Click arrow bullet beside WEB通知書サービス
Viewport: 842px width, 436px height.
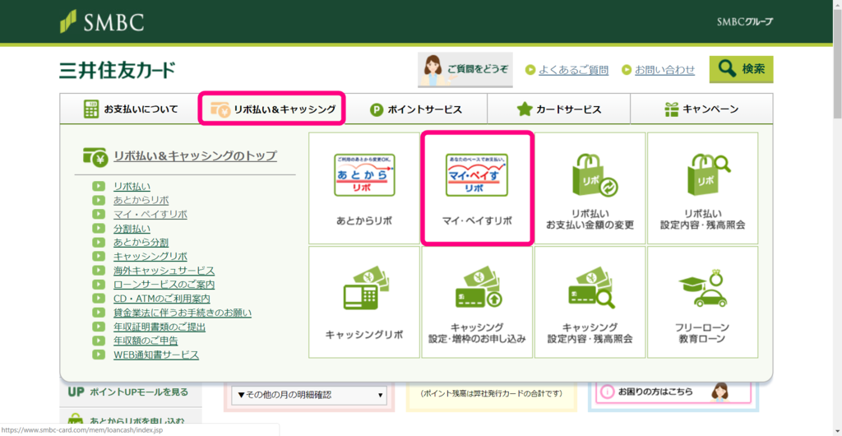click(x=99, y=355)
